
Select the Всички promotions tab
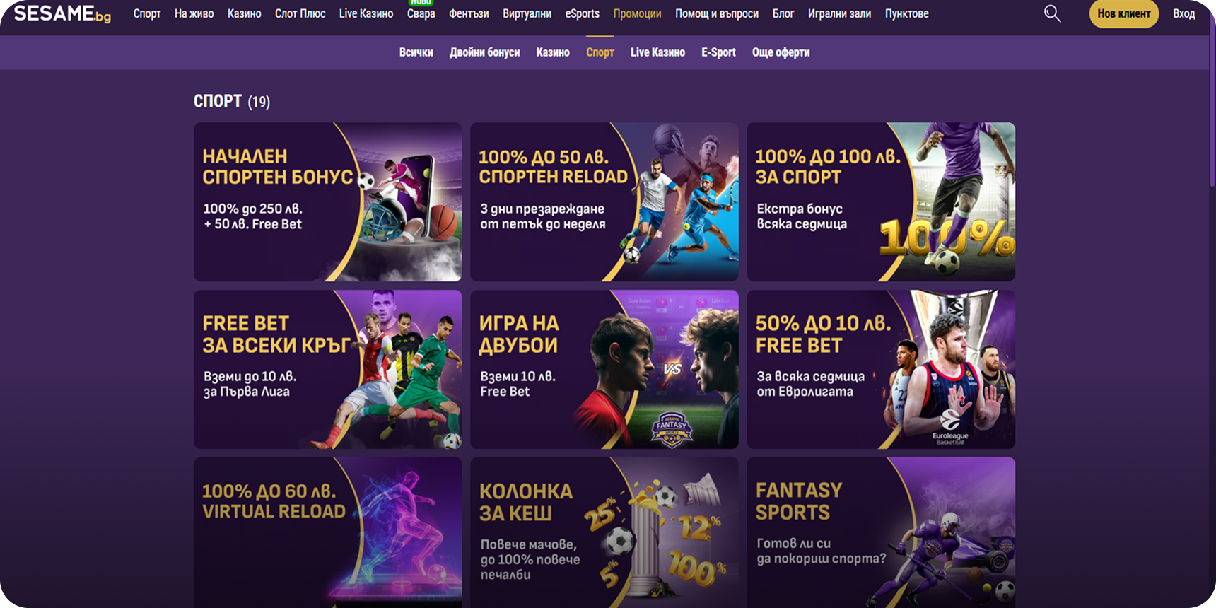coord(416,52)
